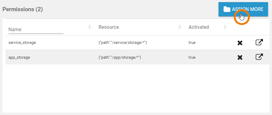Select the Resource column header text
This screenshot has height=115, width=272.
tap(108, 27)
